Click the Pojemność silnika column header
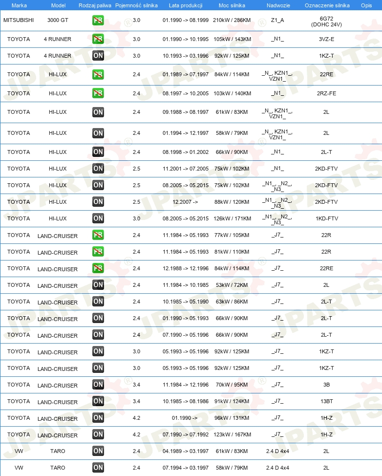The width and height of the screenshot is (382, 476). (137, 5)
